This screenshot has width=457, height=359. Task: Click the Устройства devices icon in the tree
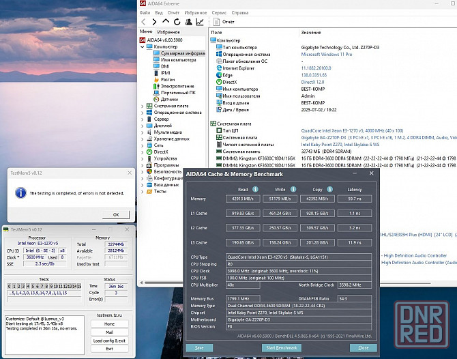[149, 158]
